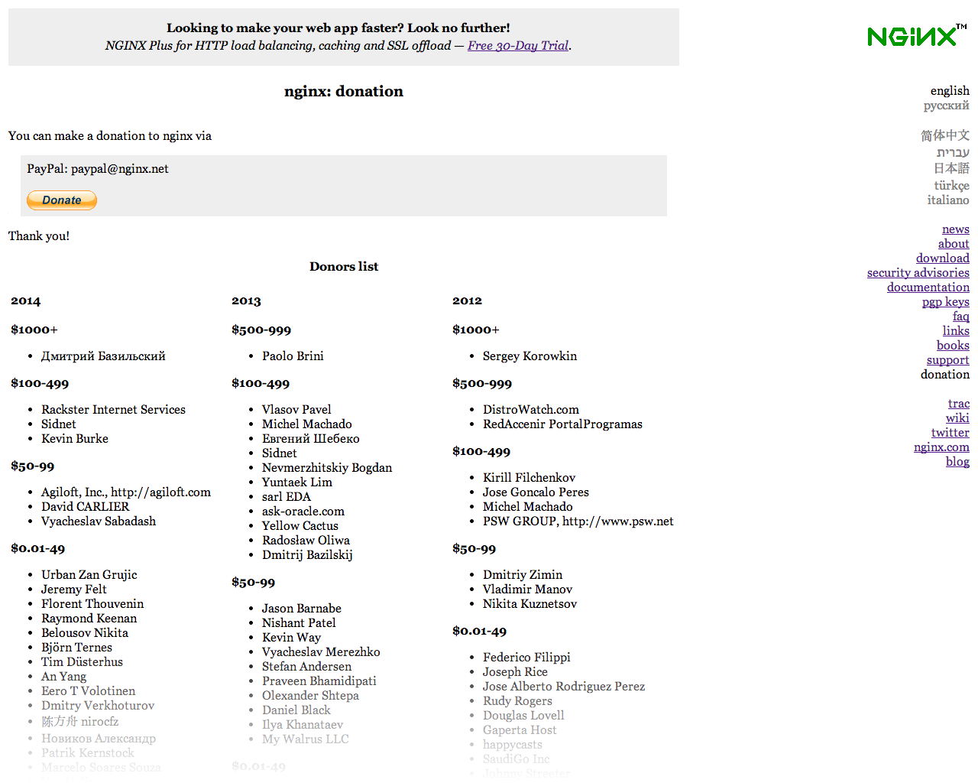Open the links page

956,331
